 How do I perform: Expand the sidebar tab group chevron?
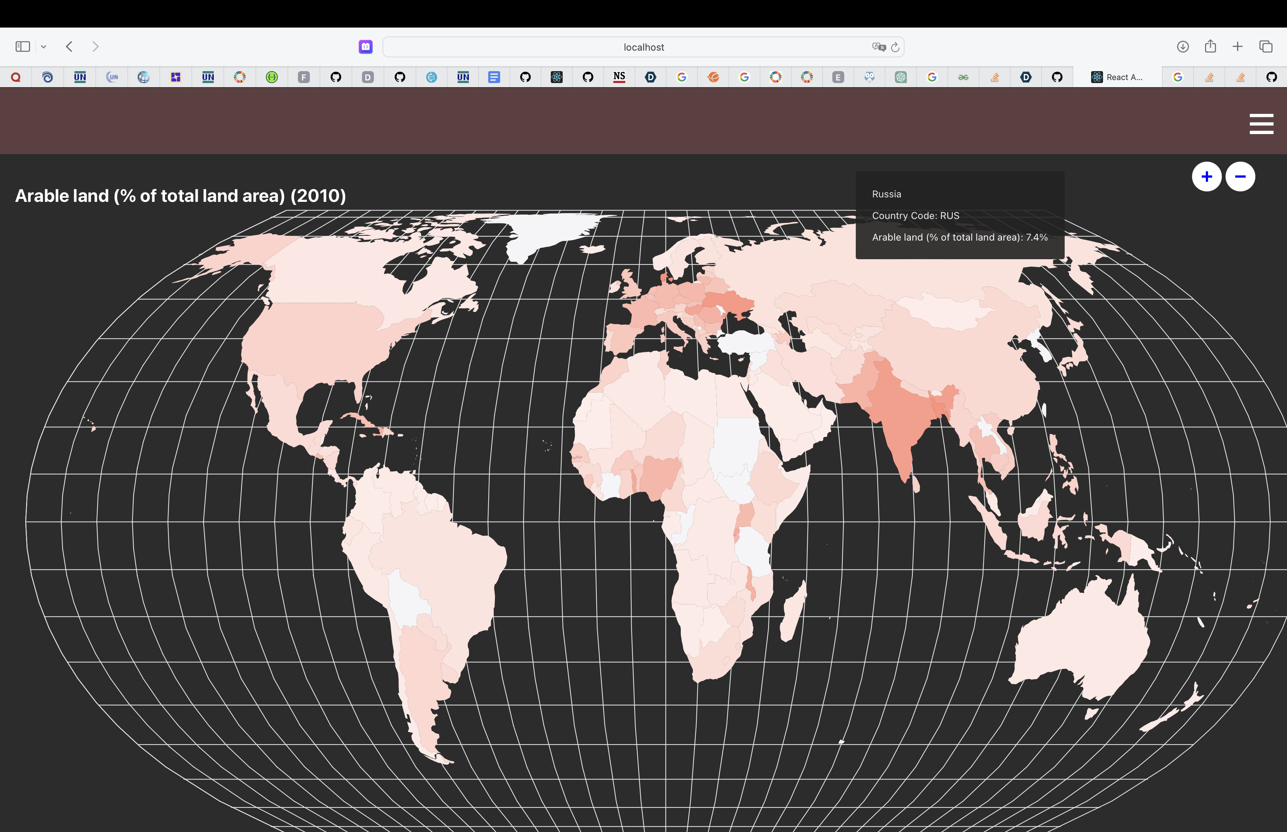click(44, 47)
